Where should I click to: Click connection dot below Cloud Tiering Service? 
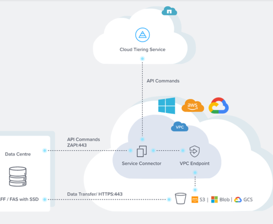(x=142, y=59)
